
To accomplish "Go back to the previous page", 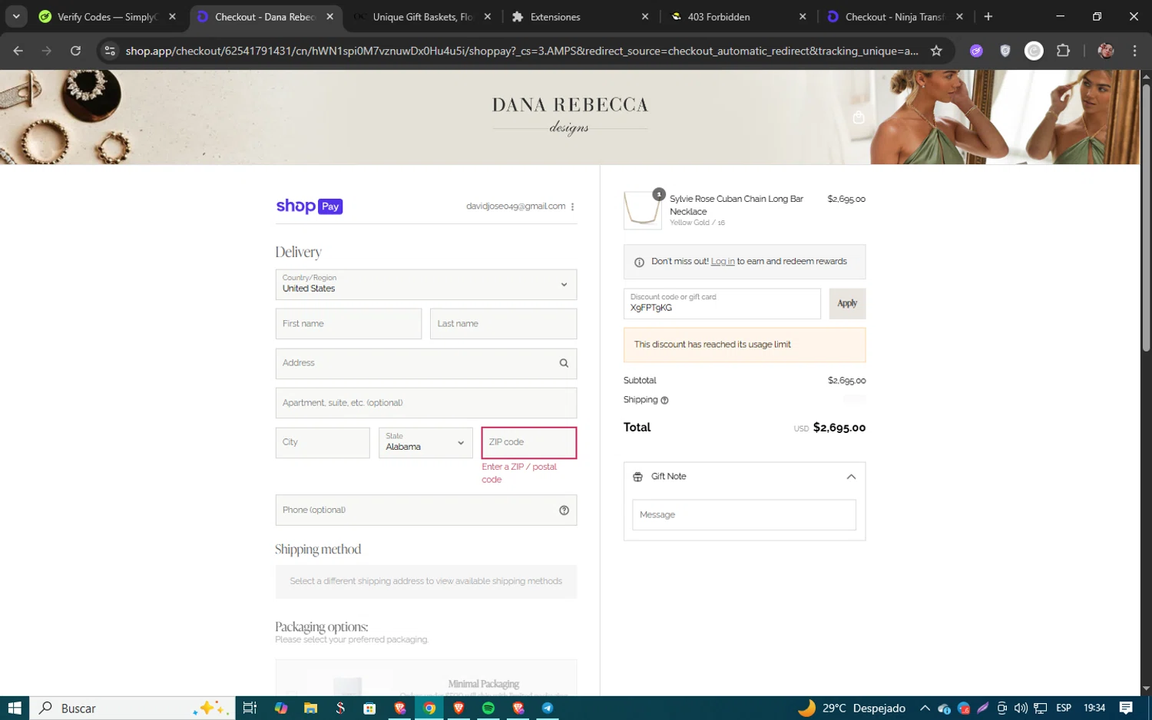I will tap(18, 51).
